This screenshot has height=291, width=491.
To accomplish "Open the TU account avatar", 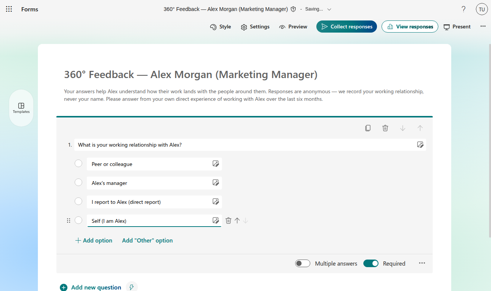I will tap(482, 9).
